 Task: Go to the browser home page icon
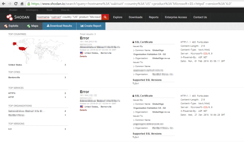[22, 4]
